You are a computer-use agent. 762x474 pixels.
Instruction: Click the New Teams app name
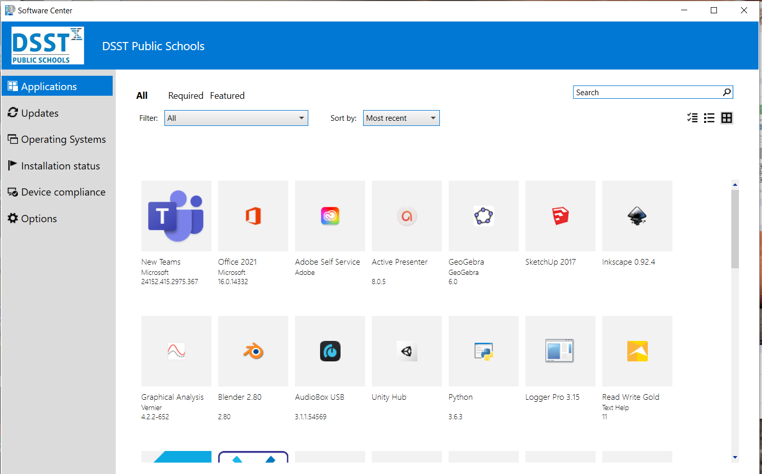point(161,262)
